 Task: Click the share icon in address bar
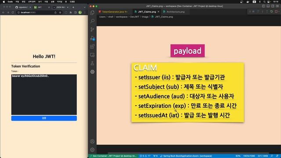(x=55, y=12)
